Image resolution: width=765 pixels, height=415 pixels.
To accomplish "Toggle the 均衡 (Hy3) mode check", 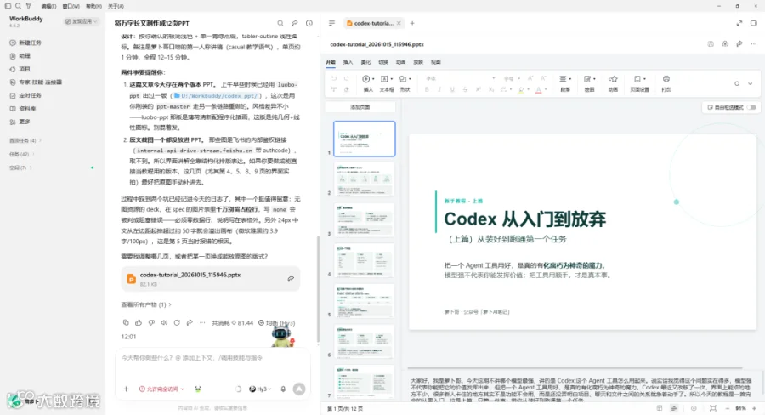I will tap(276, 322).
